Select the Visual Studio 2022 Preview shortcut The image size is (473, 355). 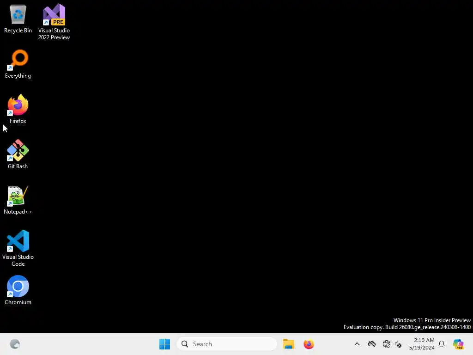pyautogui.click(x=54, y=22)
